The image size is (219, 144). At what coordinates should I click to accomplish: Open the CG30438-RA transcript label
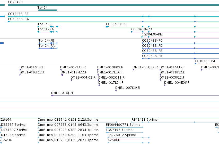19,19
